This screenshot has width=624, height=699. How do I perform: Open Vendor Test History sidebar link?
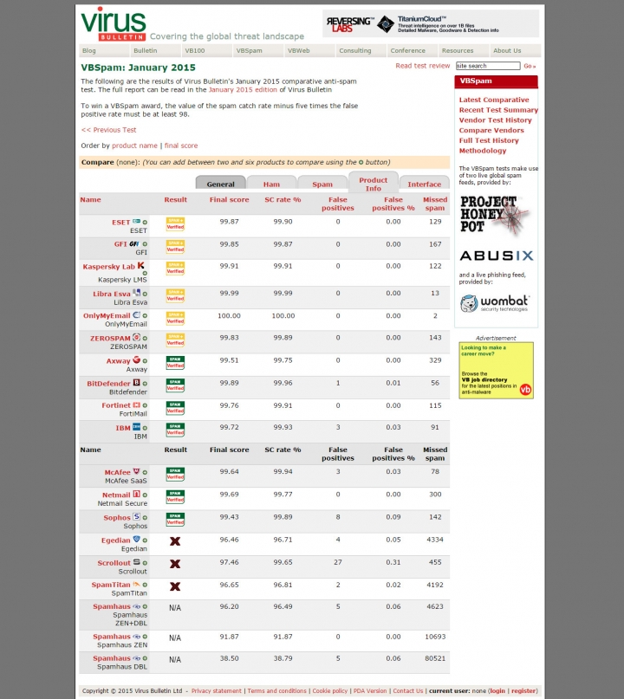495,120
